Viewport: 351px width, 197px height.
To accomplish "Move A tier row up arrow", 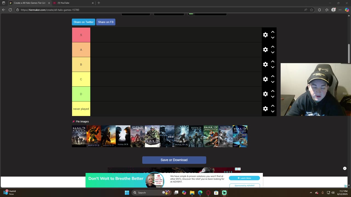I will (x=273, y=47).
